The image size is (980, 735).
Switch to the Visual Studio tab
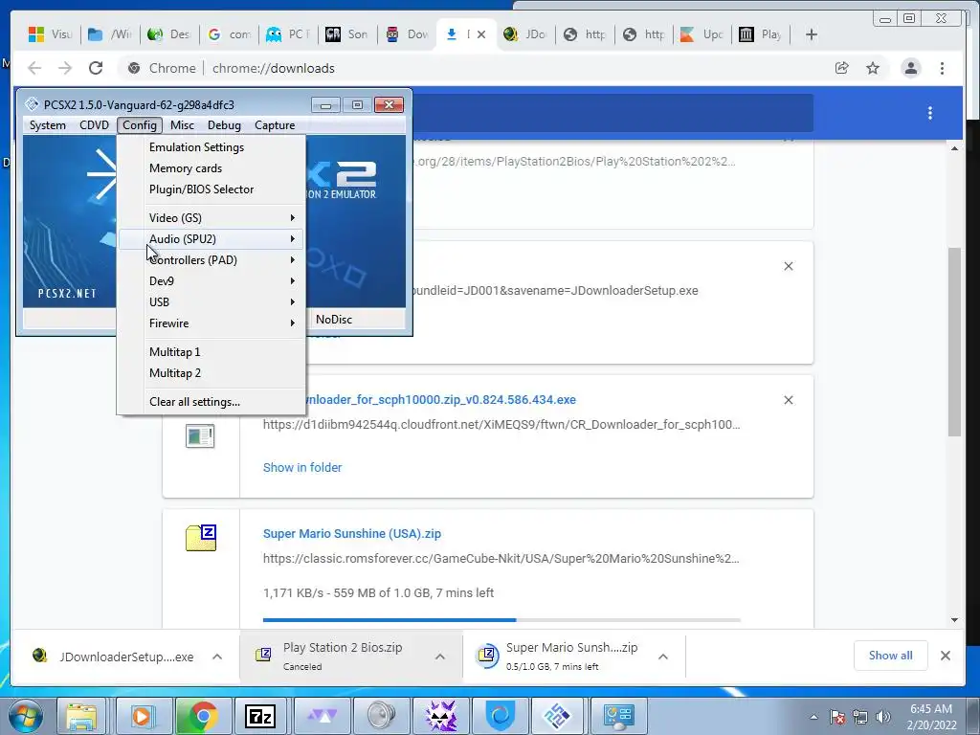[50, 34]
